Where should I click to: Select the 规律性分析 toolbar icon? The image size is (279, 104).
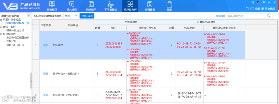click(130, 6)
